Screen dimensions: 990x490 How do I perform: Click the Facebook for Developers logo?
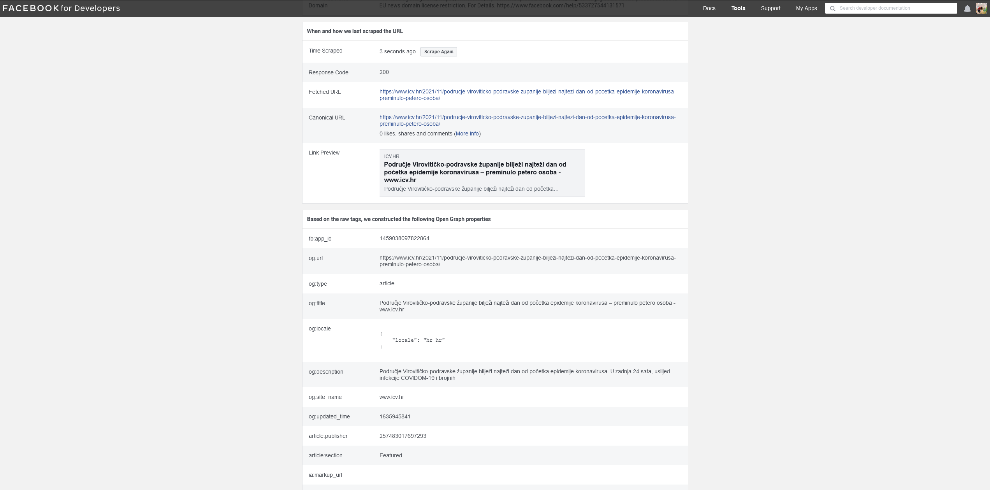click(x=61, y=8)
